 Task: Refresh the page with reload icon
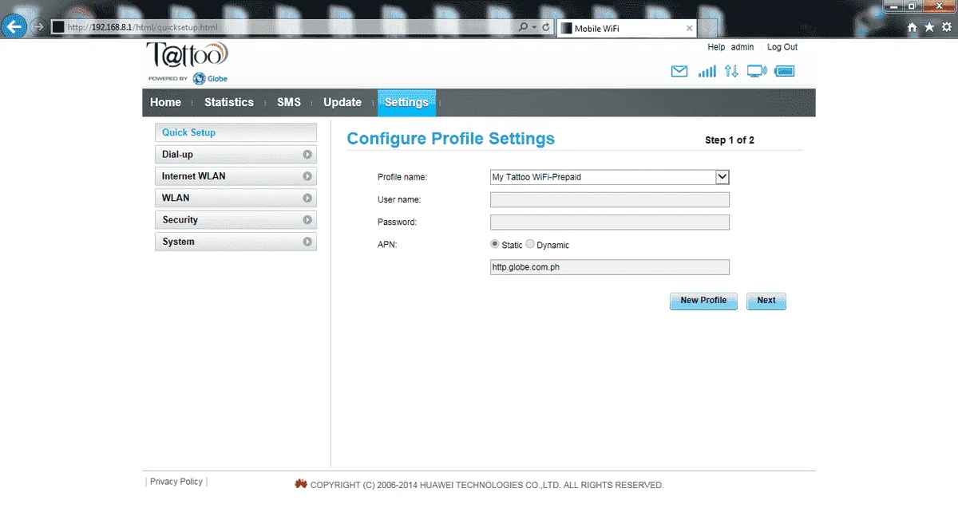pyautogui.click(x=546, y=27)
